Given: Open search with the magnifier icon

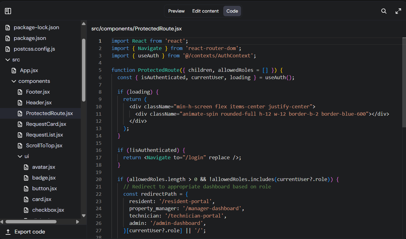Looking at the screenshot, I should pos(384,11).
